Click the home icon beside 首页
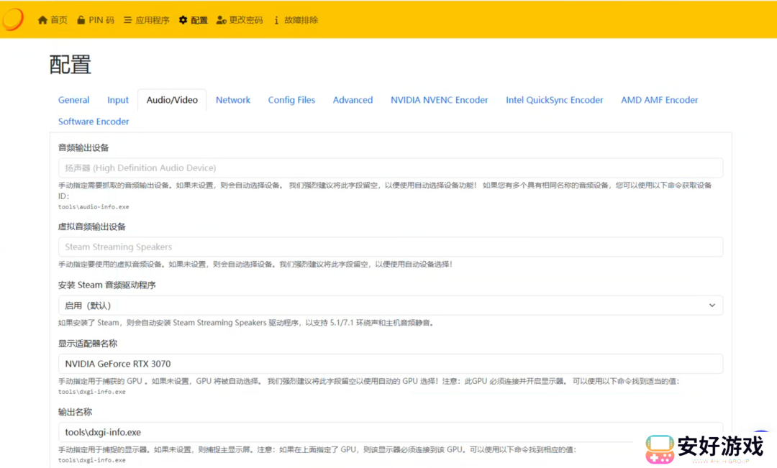Screen dimensions: 777x468 tap(42, 20)
